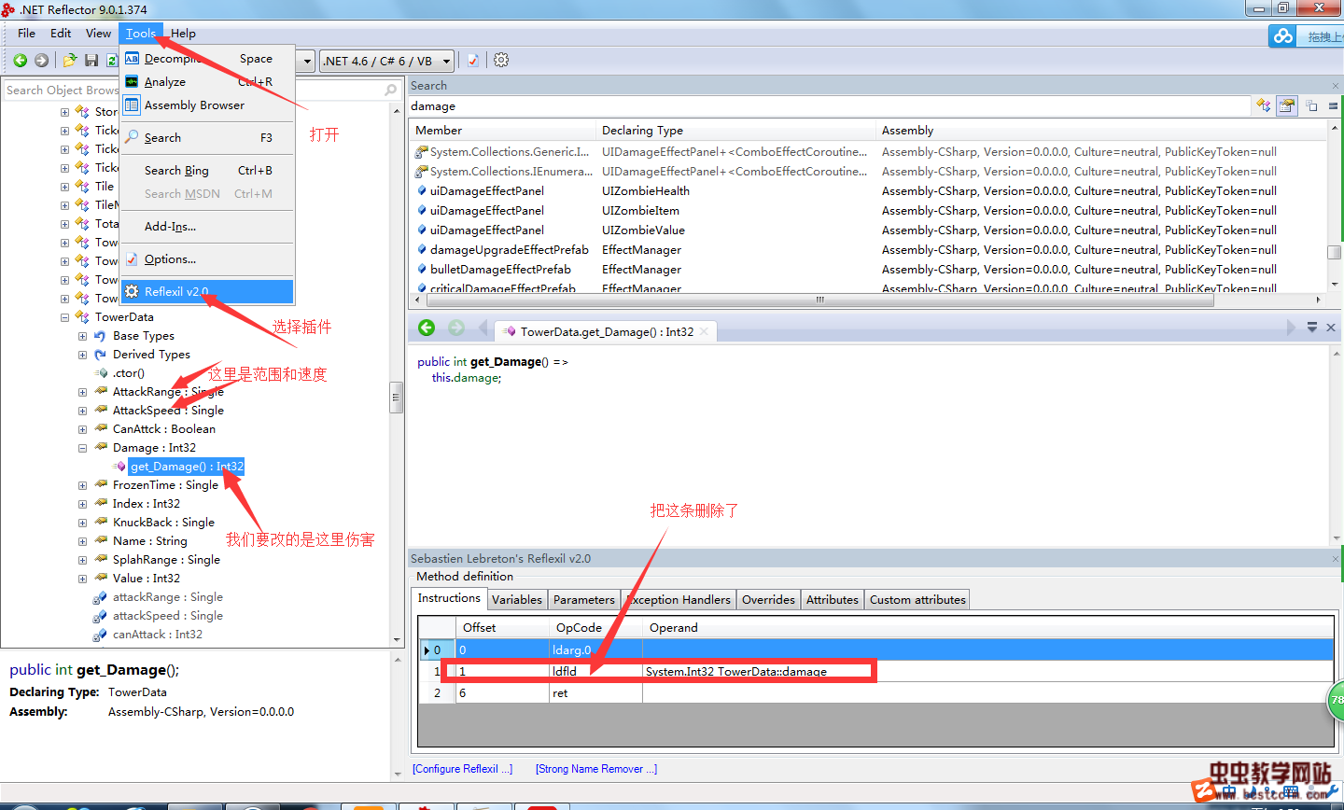This screenshot has height=810, width=1344.
Task: Close the Reflexil v2.0 panel
Action: (1336, 558)
